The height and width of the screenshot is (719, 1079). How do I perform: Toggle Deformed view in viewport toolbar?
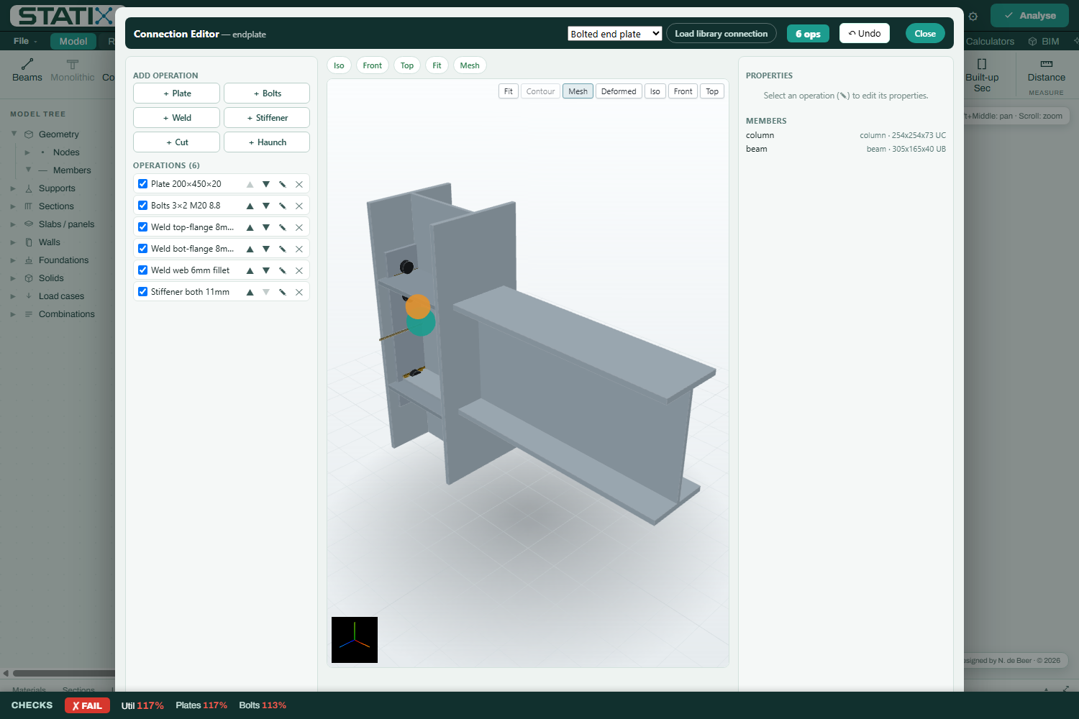click(x=619, y=91)
